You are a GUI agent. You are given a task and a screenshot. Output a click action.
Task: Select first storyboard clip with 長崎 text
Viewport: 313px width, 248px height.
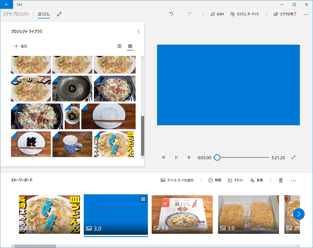(49, 215)
